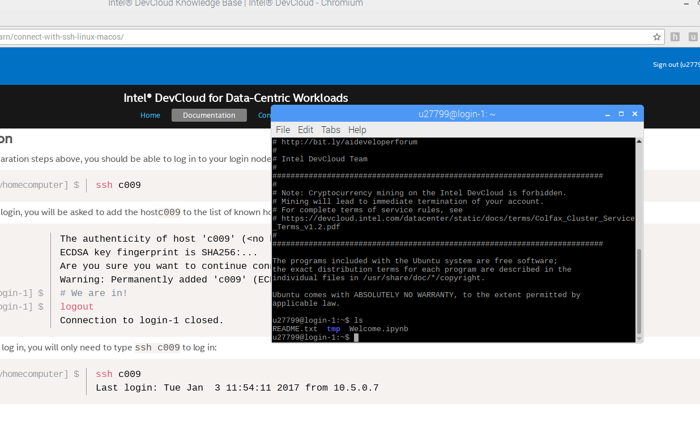Click 'Connection to login-1 closed.' text
Image resolution: width=700 pixels, height=424 pixels.
click(x=142, y=320)
